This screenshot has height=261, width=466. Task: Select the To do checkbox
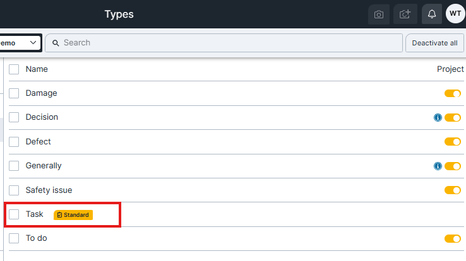[x=14, y=238]
